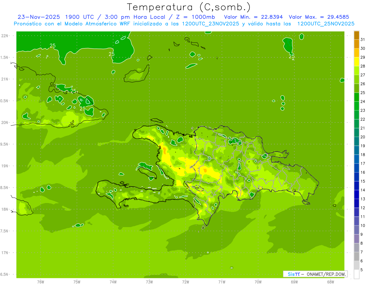Select the date text "23-Nov-2025"
371x286 pixels.
39,17
